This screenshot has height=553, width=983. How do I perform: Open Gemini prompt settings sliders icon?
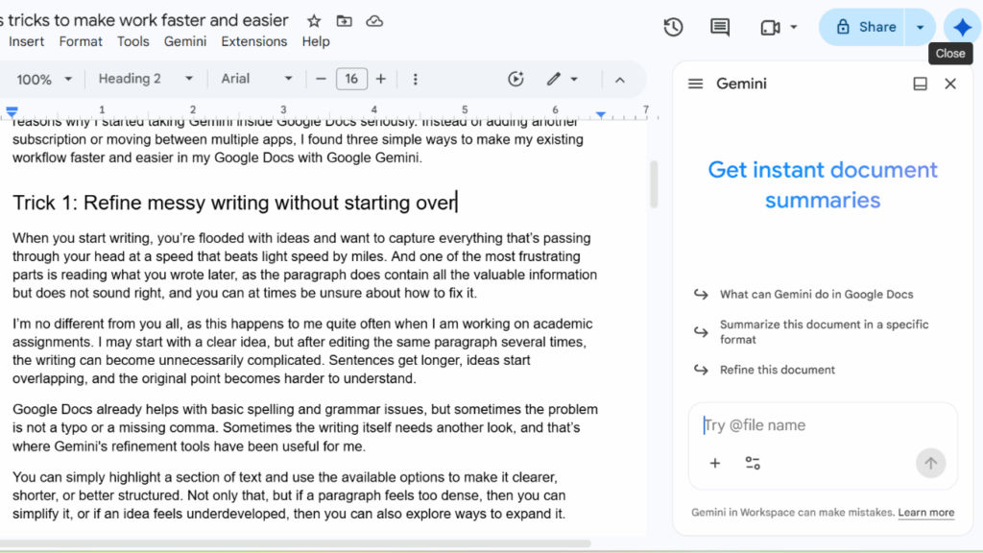753,464
